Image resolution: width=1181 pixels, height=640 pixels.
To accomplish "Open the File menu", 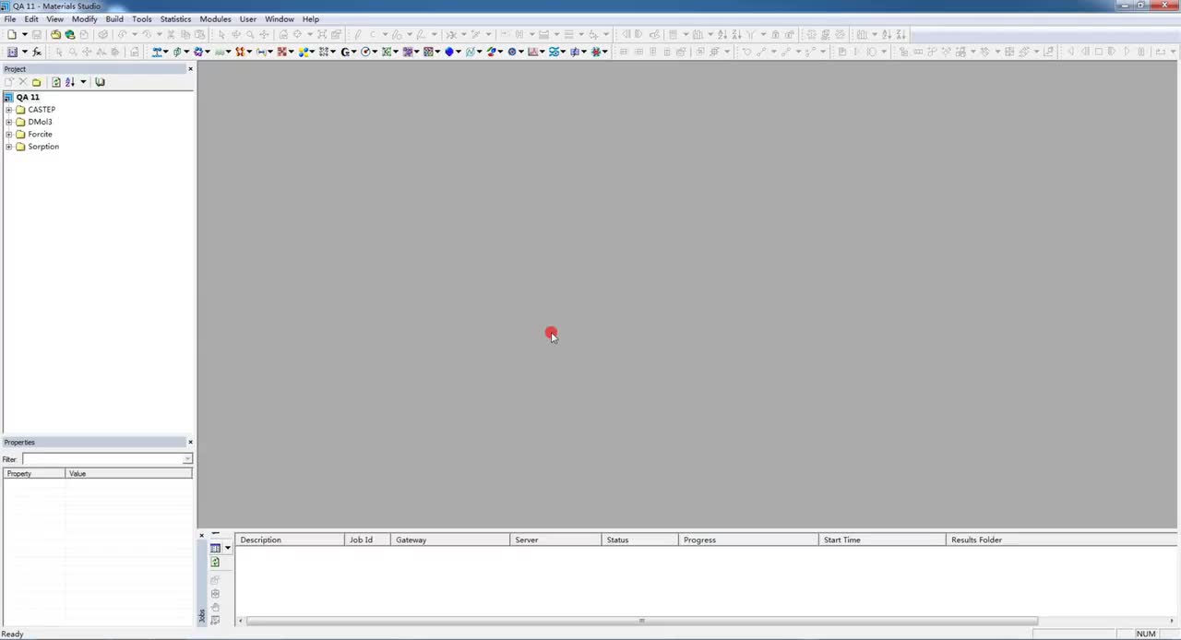I will coord(9,18).
